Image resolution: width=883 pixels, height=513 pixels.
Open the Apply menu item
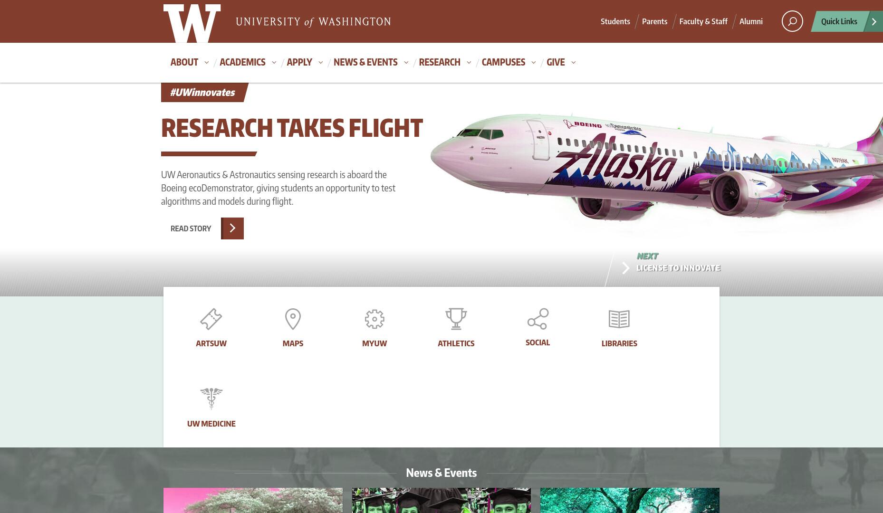coord(299,62)
